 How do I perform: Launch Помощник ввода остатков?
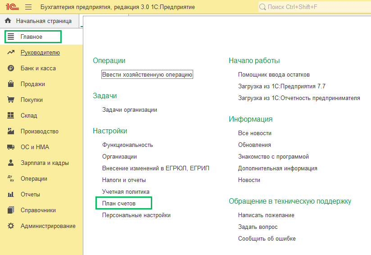coord(274,75)
